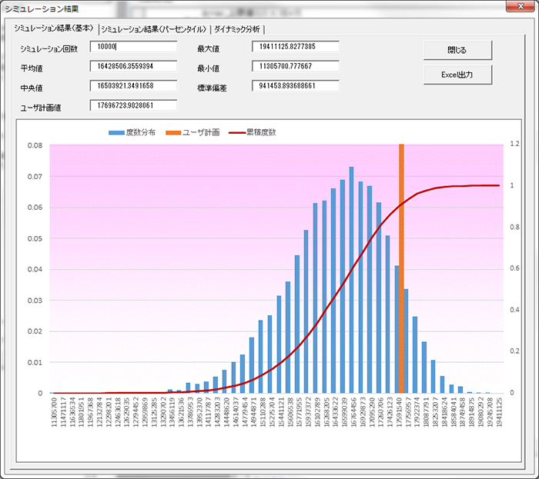Switch to シミュレーション結果(基本) tab
The height and width of the screenshot is (479, 539).
[x=54, y=28]
